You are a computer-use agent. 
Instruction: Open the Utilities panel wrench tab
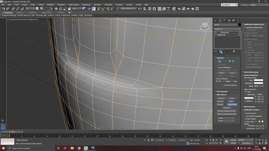(x=238, y=21)
